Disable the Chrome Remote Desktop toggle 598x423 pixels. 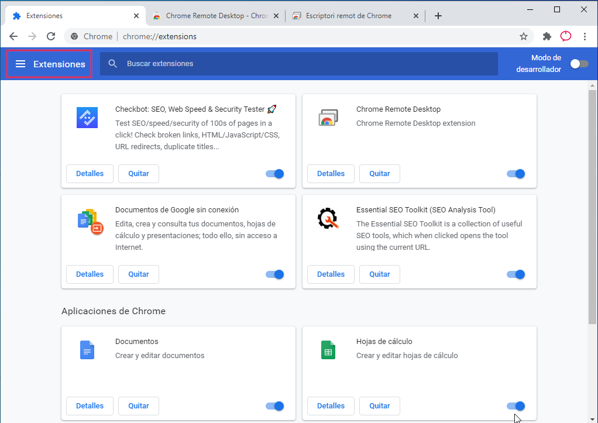516,174
